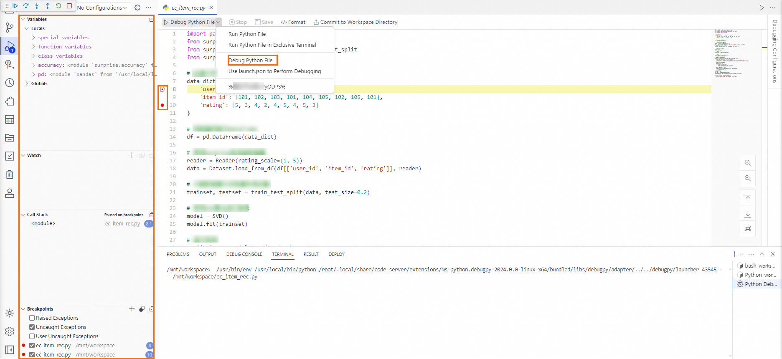Screen dimensions: 782x359
Task: Disable Uncaught Exceptions breakpoint
Action: (x=32, y=327)
